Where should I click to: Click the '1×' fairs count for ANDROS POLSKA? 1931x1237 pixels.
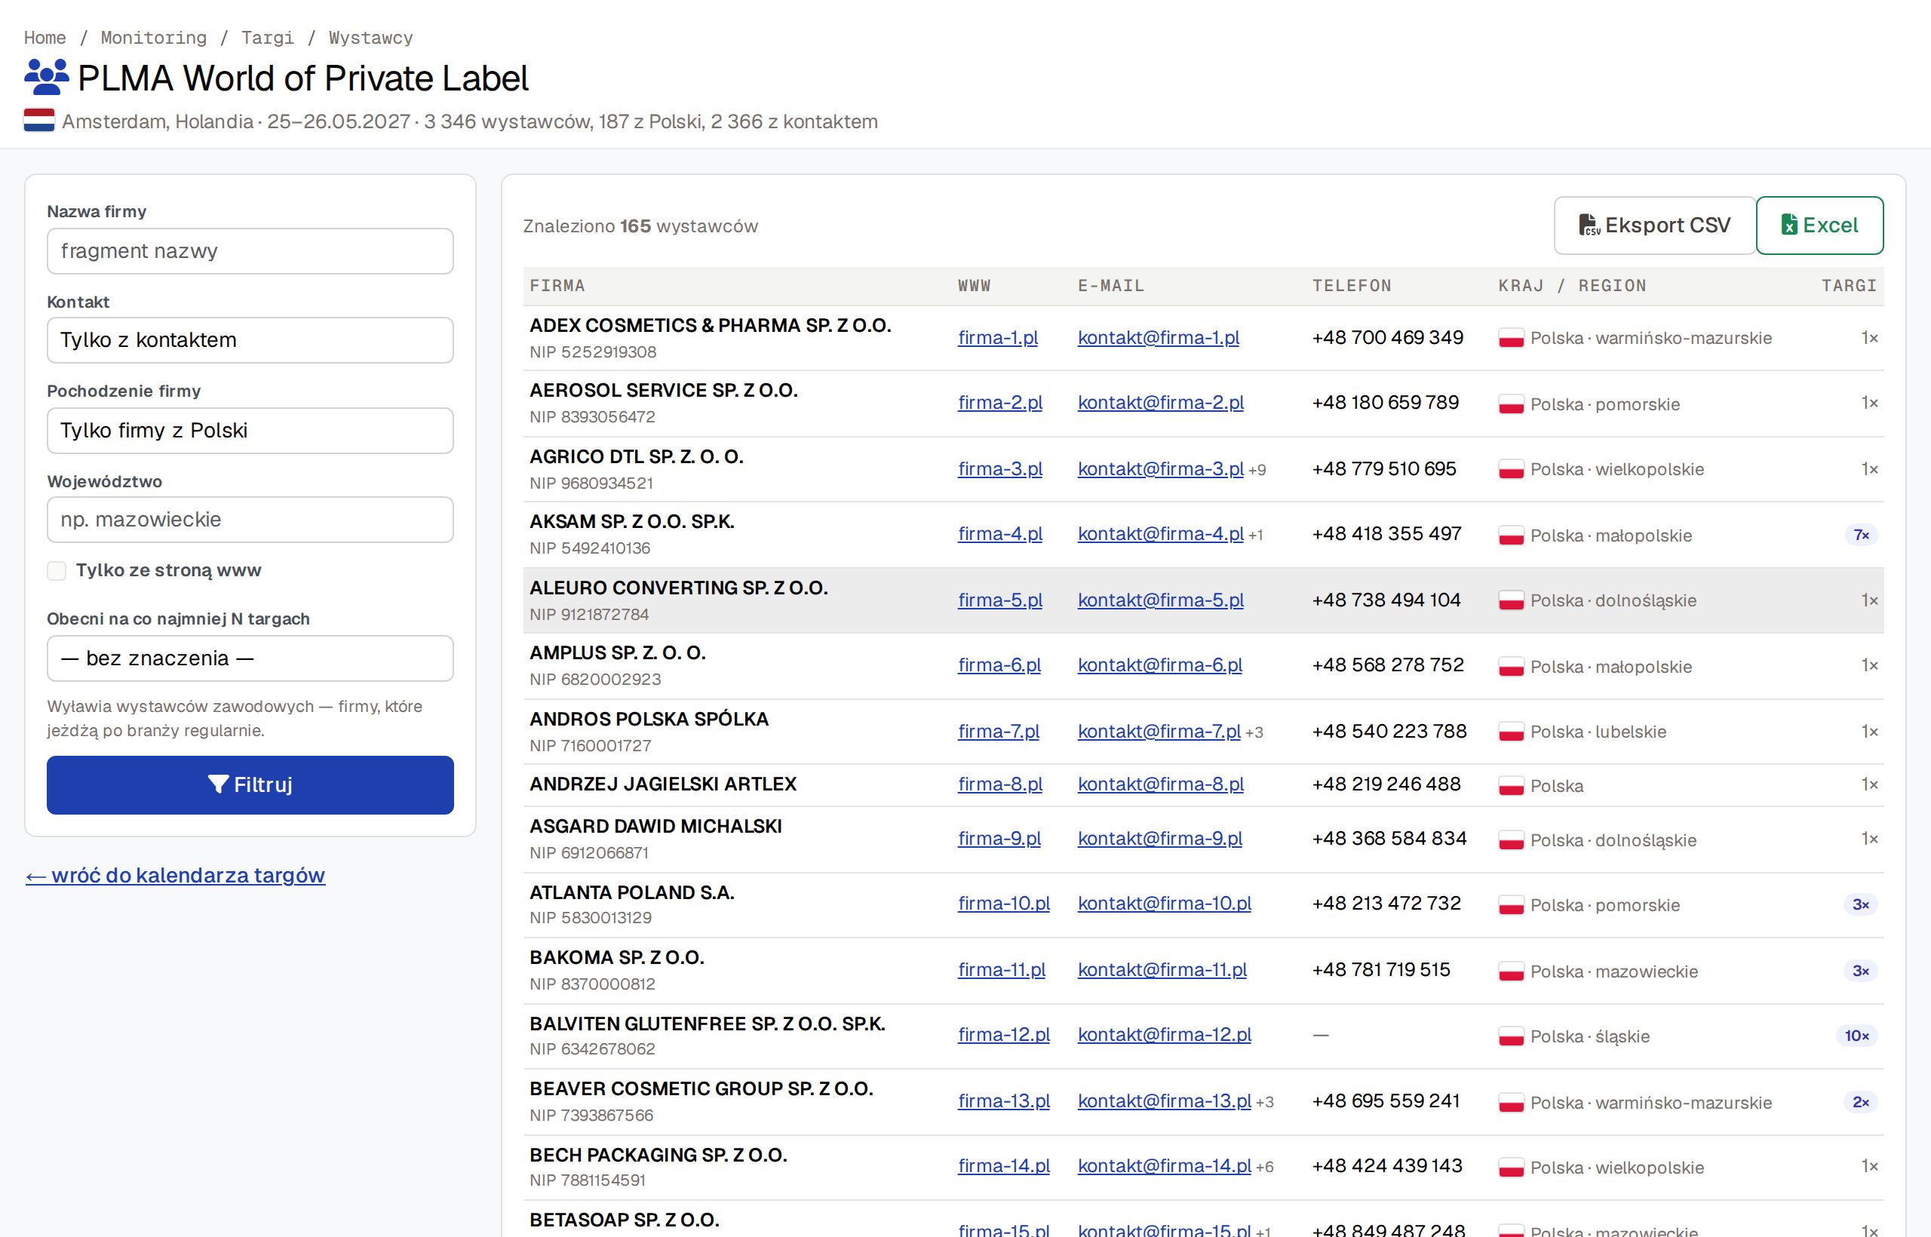pyautogui.click(x=1870, y=732)
